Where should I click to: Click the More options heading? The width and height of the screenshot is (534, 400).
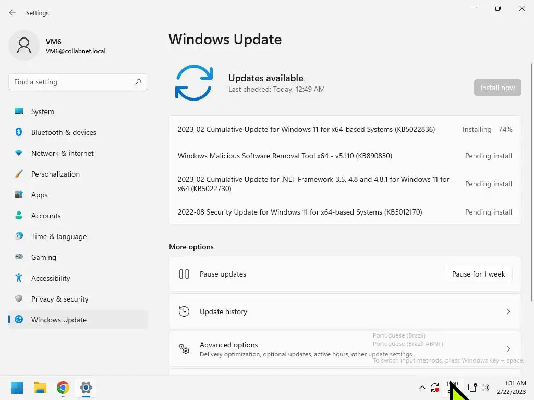click(x=191, y=247)
